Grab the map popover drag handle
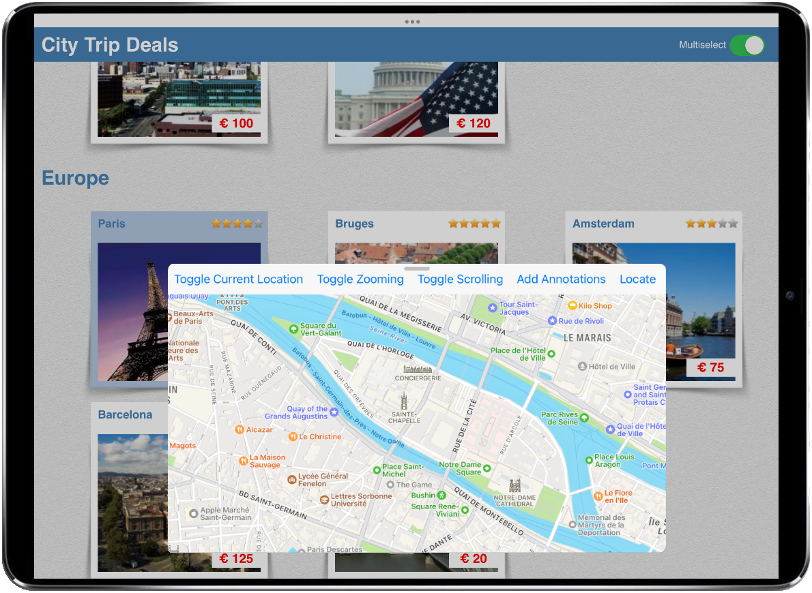 pyautogui.click(x=416, y=269)
